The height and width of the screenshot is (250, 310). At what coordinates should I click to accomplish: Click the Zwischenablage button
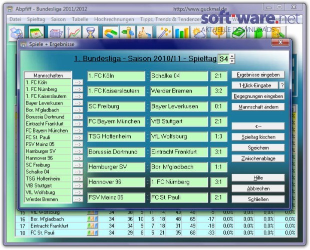click(x=258, y=158)
